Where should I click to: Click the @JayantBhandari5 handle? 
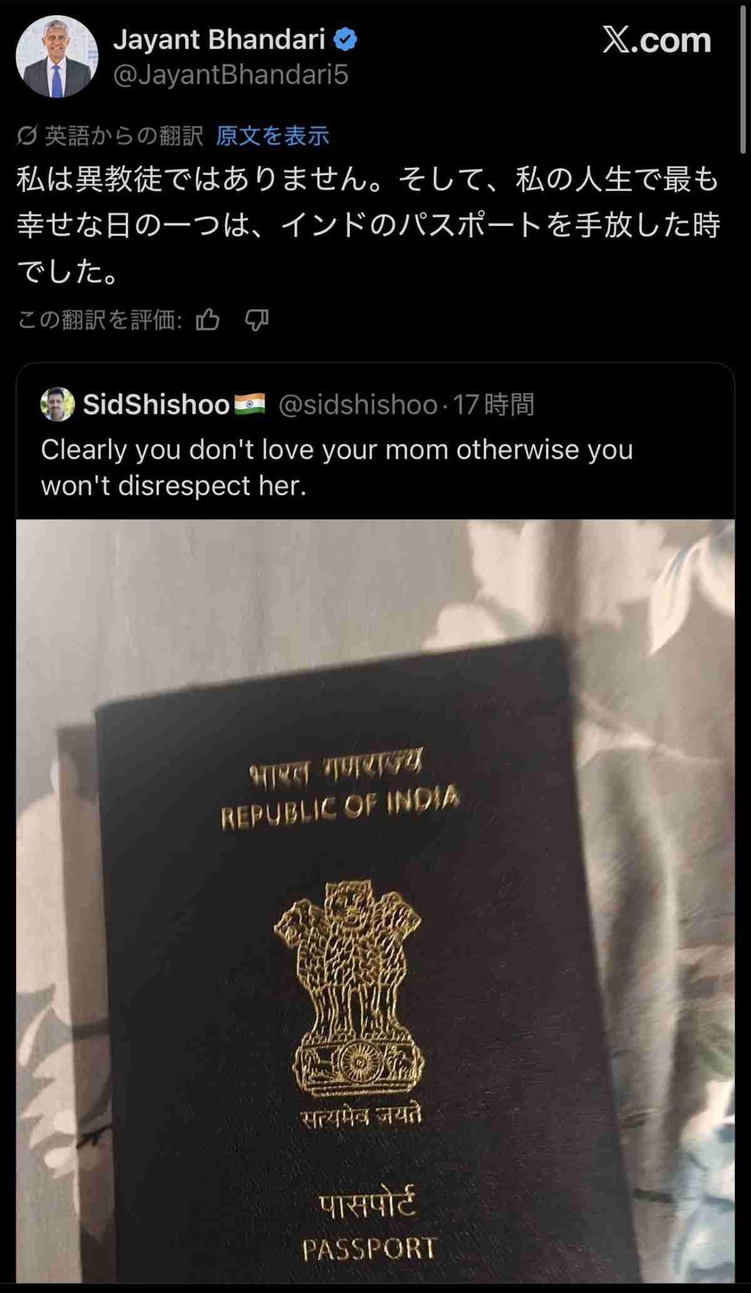click(230, 75)
